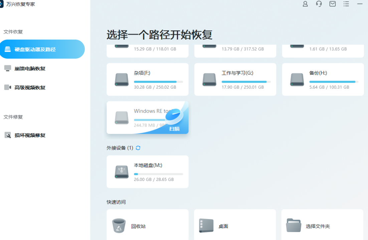Viewport: 368px width, 240px height.
Task: Click the Desktop quick access icon
Action: [206, 226]
